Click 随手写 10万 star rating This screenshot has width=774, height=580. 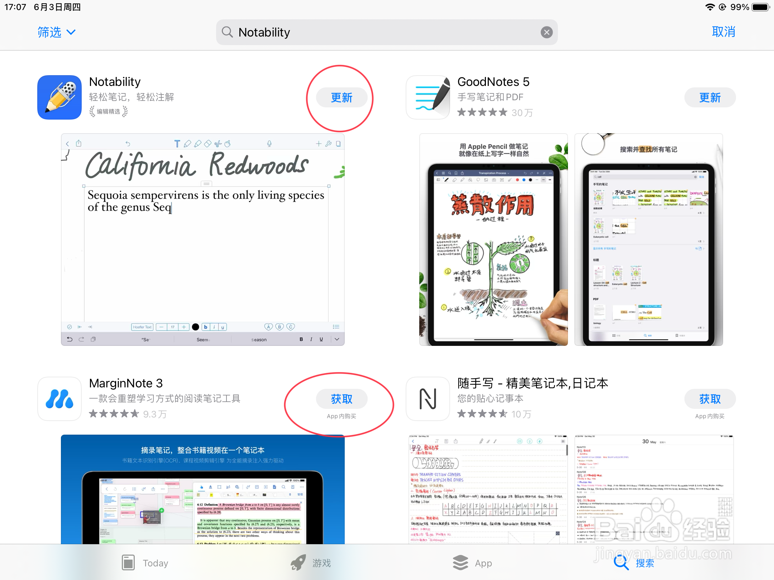click(x=494, y=414)
